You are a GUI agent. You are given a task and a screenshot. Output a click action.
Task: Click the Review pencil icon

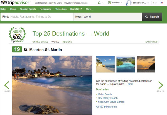[109, 3]
